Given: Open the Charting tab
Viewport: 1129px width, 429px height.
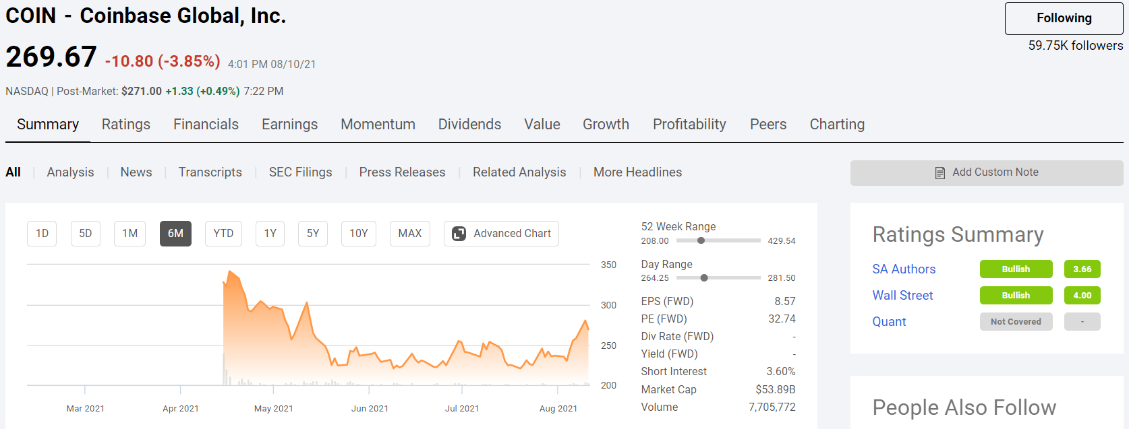Looking at the screenshot, I should pos(837,125).
